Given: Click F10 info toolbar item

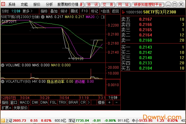Looking at the screenshot, I should [x=85, y=11].
